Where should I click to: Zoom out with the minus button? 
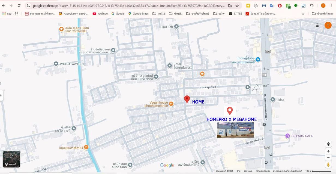click(x=328, y=157)
